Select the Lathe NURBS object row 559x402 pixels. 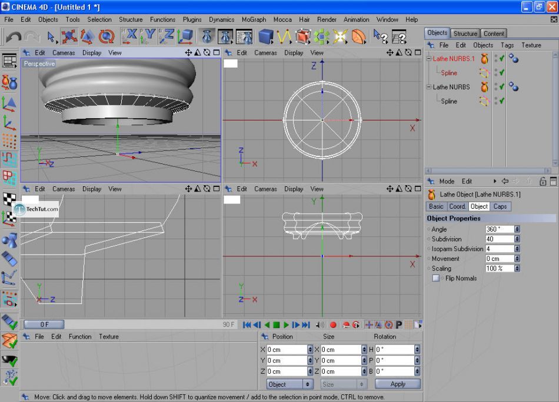click(451, 87)
